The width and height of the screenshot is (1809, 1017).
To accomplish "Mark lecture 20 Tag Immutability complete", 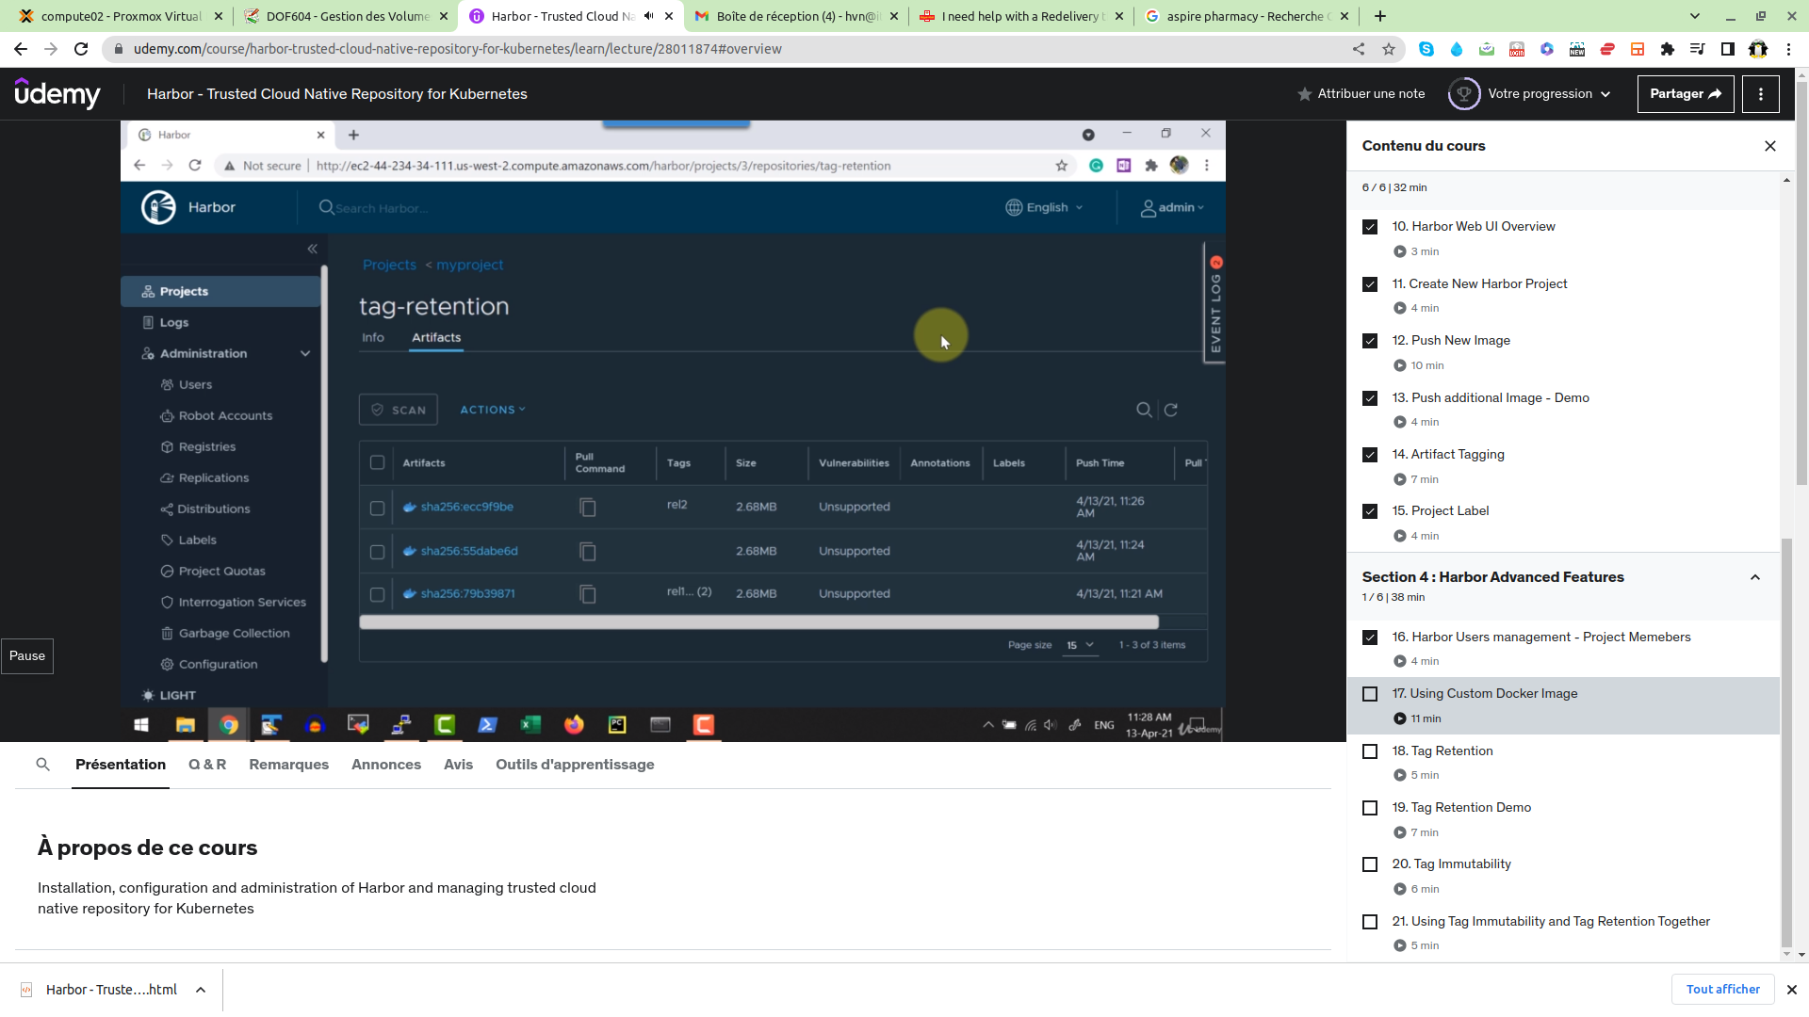I will click(x=1370, y=864).
